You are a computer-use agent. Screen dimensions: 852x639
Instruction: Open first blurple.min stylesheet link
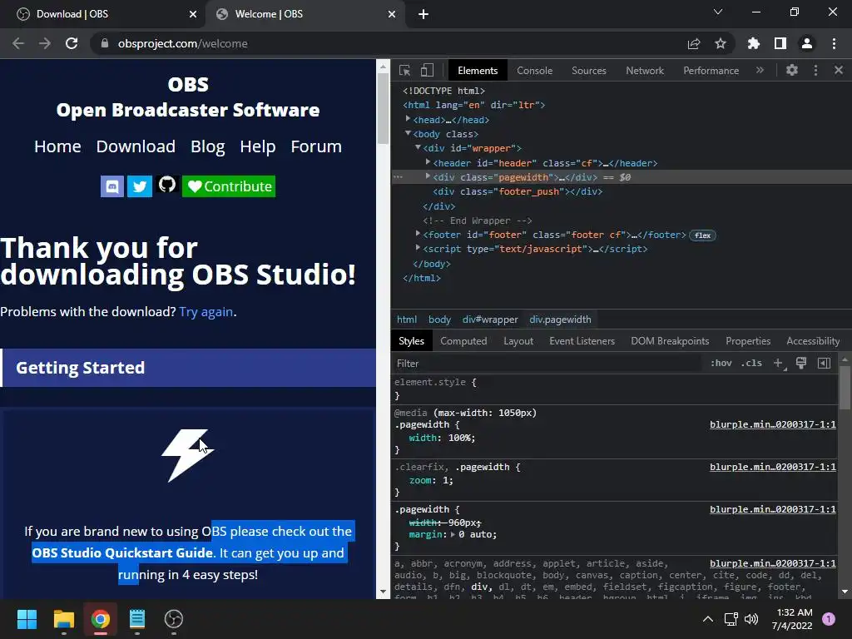pyautogui.click(x=773, y=424)
